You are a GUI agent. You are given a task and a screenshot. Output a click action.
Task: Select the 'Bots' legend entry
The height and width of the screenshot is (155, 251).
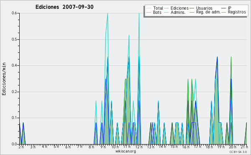[x=157, y=12]
